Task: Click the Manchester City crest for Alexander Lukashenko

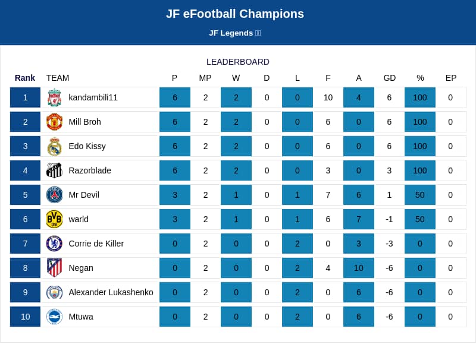Action: [x=54, y=292]
